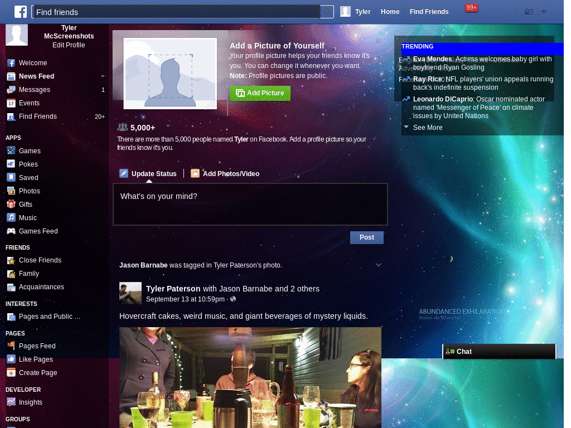The height and width of the screenshot is (428, 571).
Task: Open the Pages Feed icon
Action: [11, 345]
